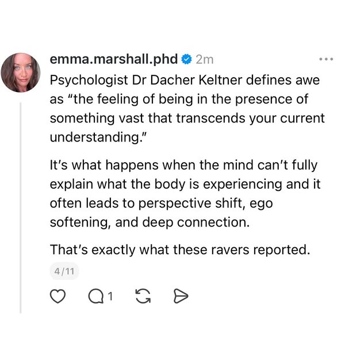Image resolution: width=345 pixels, height=345 pixels.
Task: Click the reply count number 1
Action: [x=110, y=297]
